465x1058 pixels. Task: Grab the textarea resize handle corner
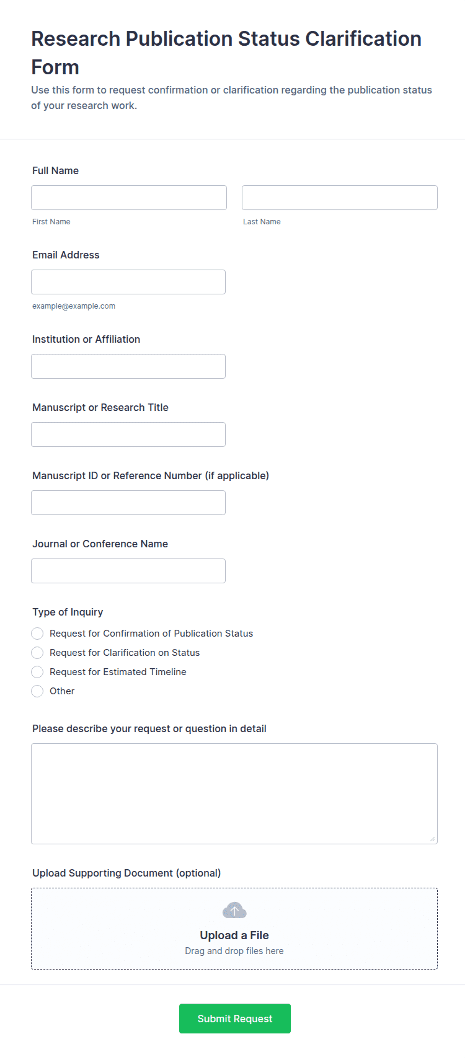(x=432, y=839)
